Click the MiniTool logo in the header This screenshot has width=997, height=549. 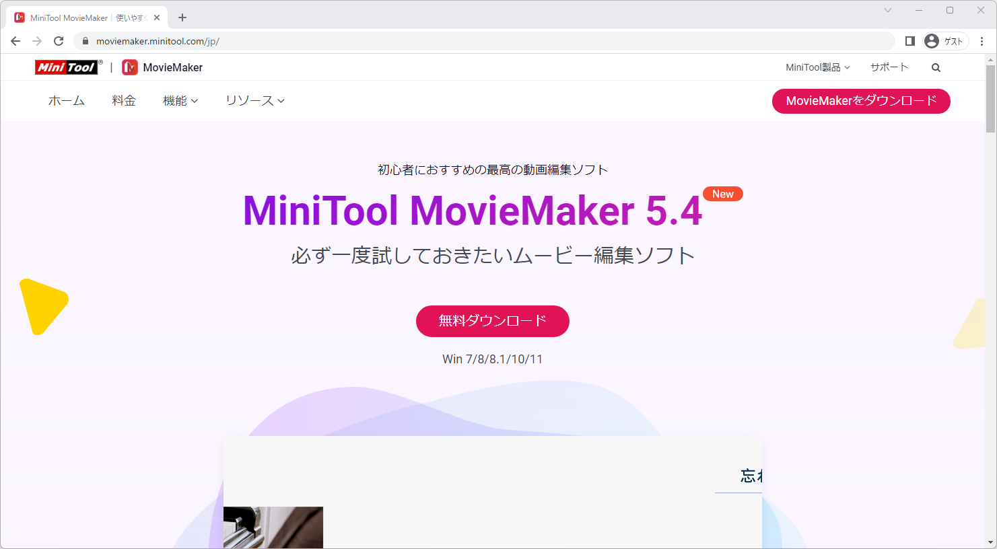pyautogui.click(x=65, y=67)
